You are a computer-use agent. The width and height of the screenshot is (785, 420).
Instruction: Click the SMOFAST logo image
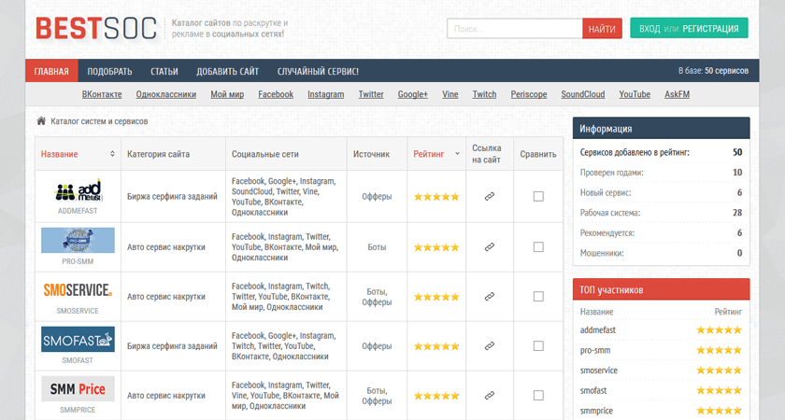pyautogui.click(x=78, y=339)
